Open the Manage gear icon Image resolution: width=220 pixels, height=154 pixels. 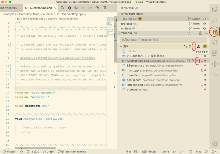(215, 144)
